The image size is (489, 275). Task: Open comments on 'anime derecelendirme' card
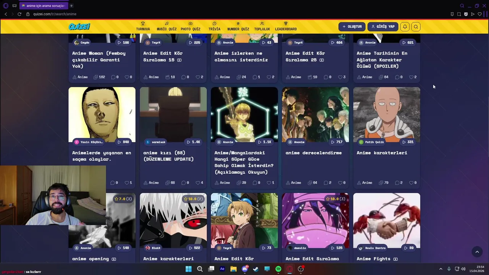click(x=328, y=183)
